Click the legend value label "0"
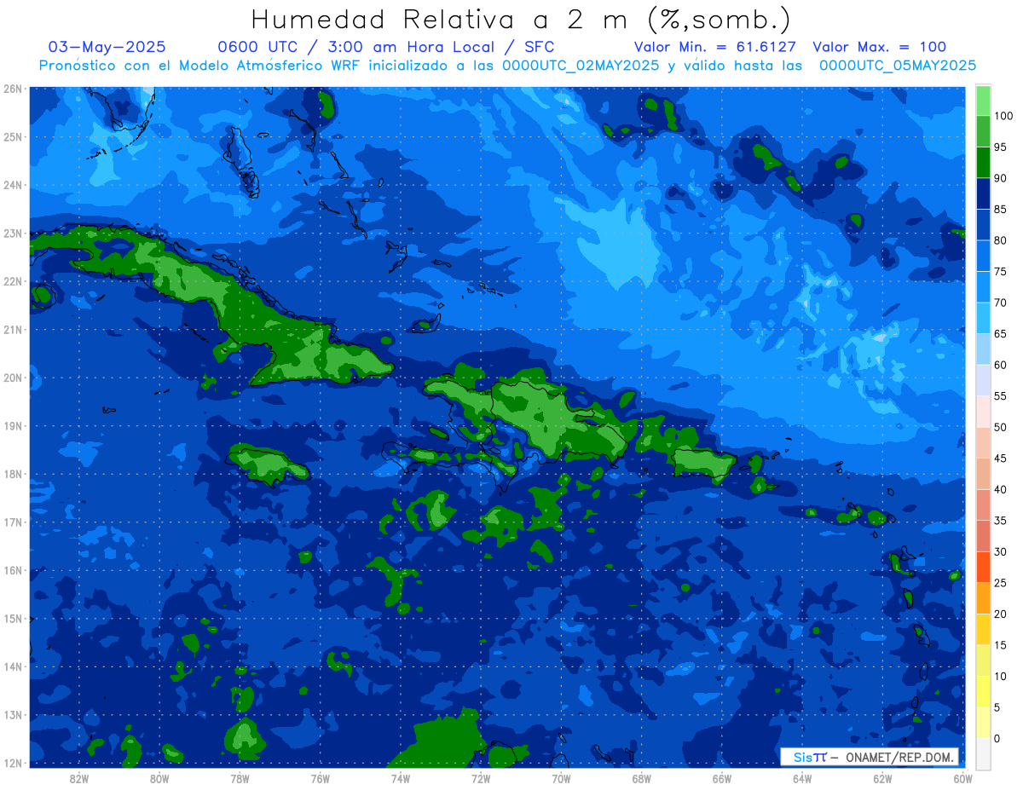 [x=997, y=738]
